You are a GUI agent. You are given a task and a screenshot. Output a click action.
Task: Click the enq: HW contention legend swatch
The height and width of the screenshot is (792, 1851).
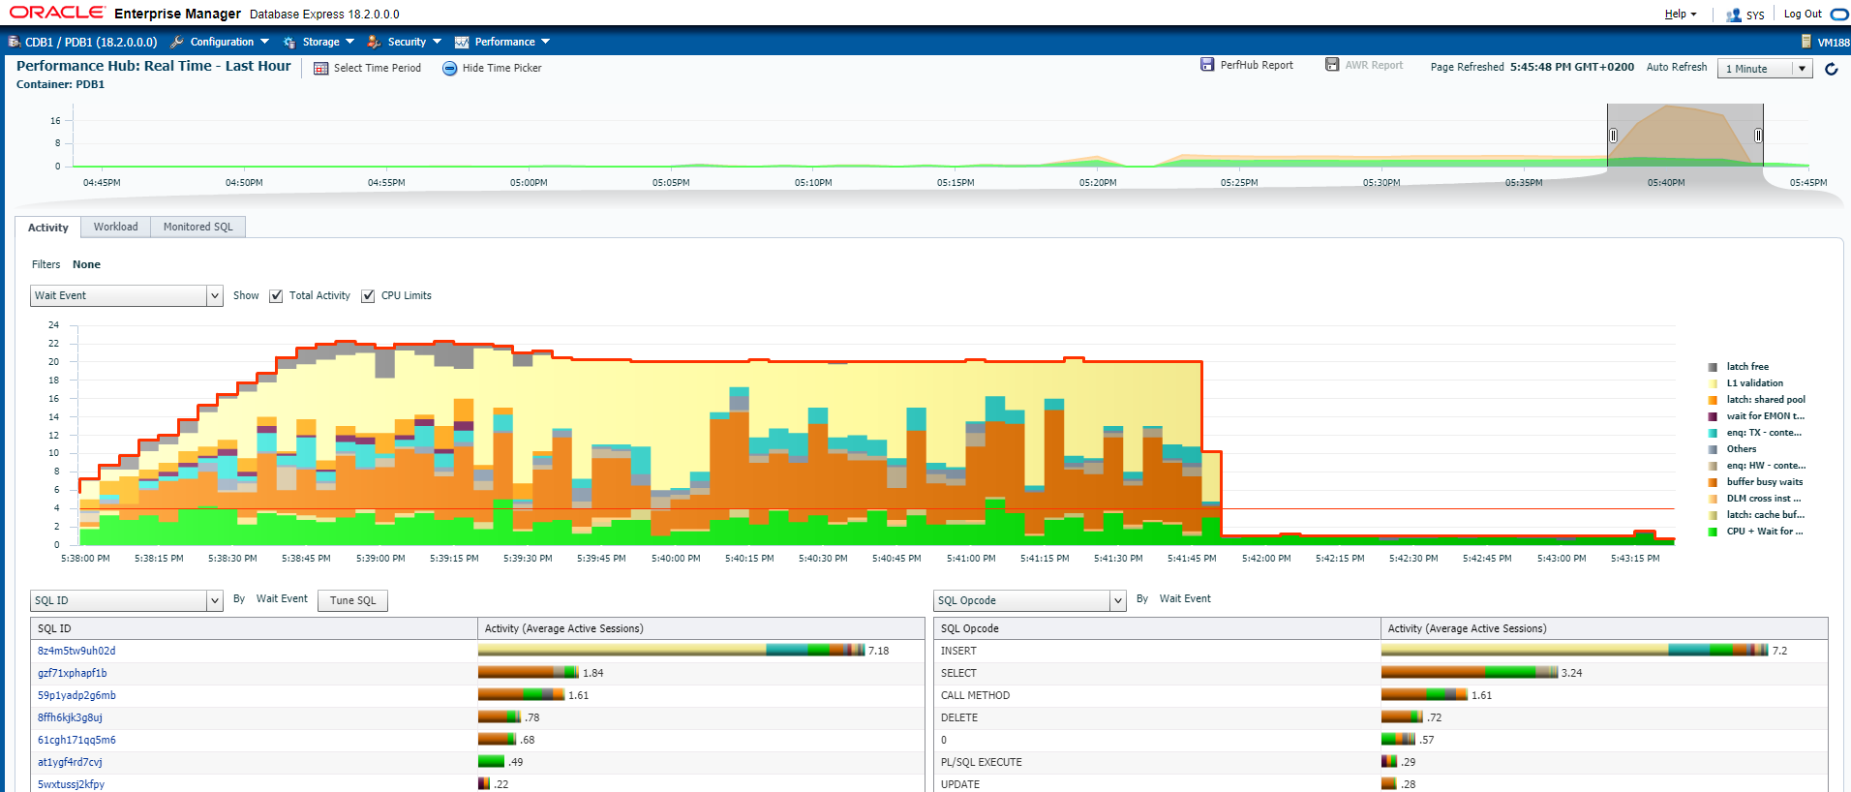click(1713, 466)
